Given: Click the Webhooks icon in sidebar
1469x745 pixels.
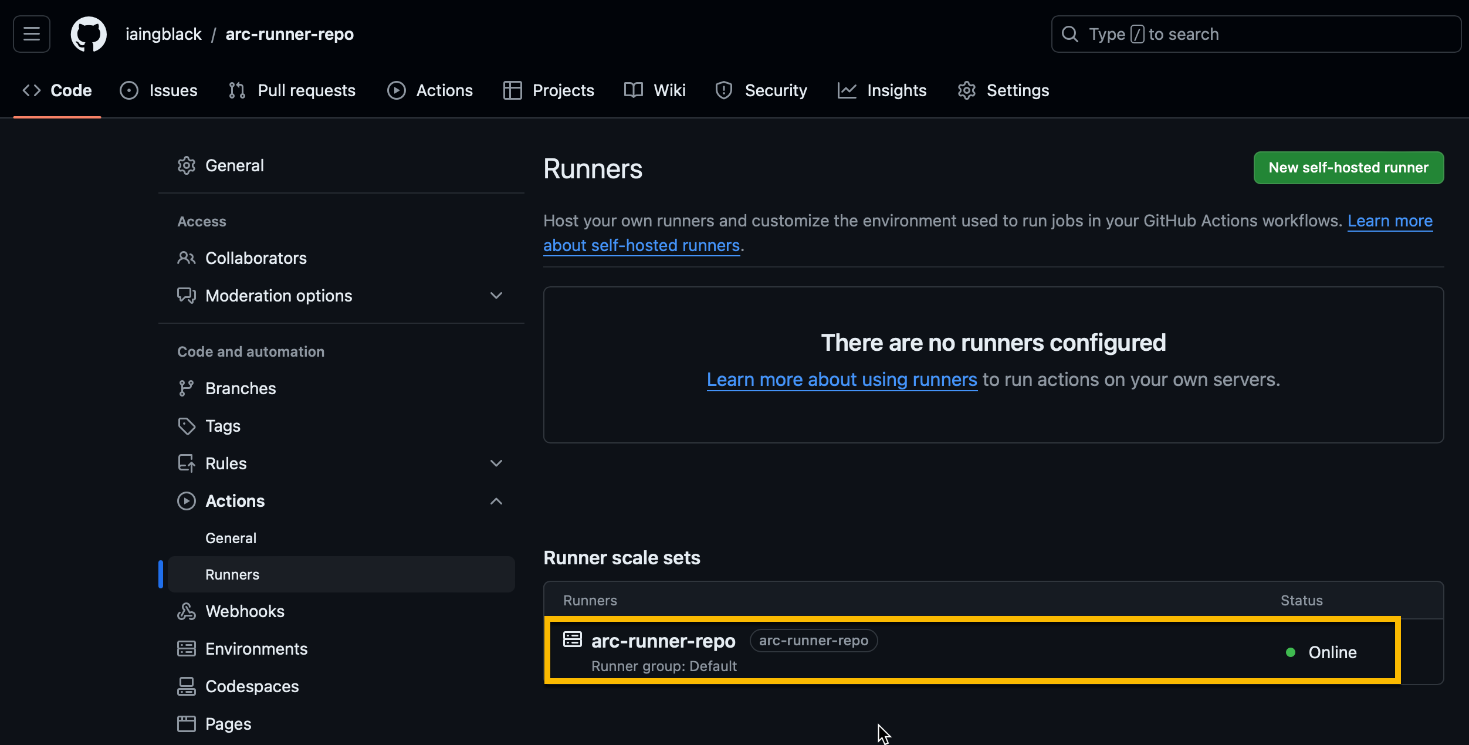Looking at the screenshot, I should click(x=187, y=611).
